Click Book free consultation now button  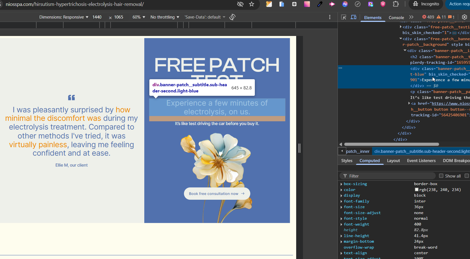(x=217, y=194)
